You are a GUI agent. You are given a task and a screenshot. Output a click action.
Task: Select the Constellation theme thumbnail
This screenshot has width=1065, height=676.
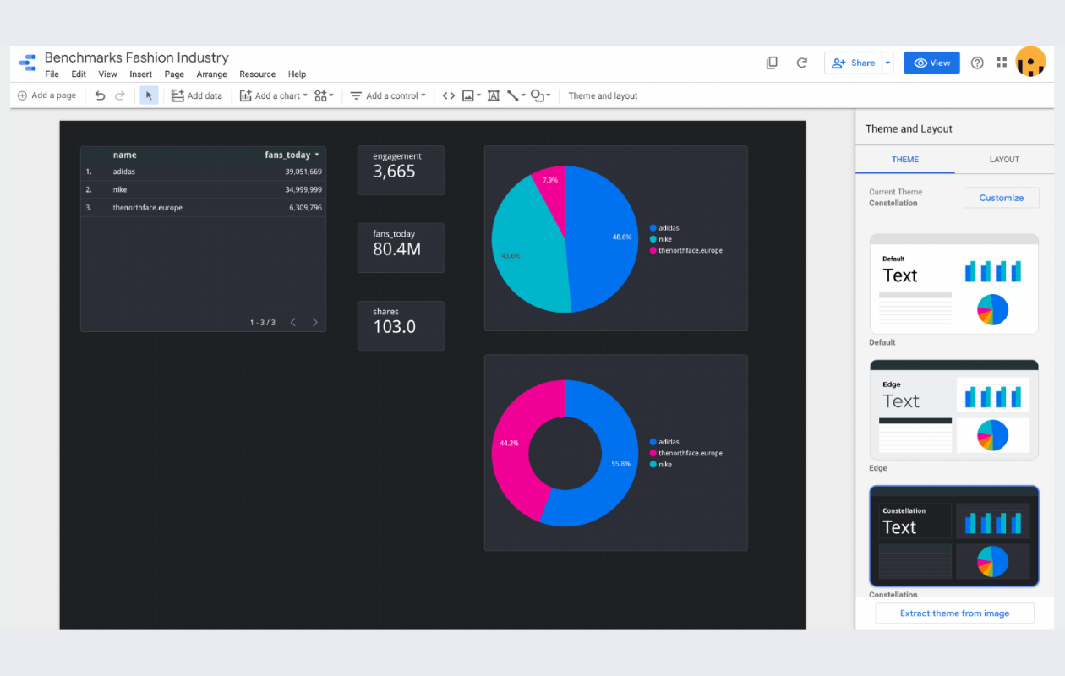954,536
